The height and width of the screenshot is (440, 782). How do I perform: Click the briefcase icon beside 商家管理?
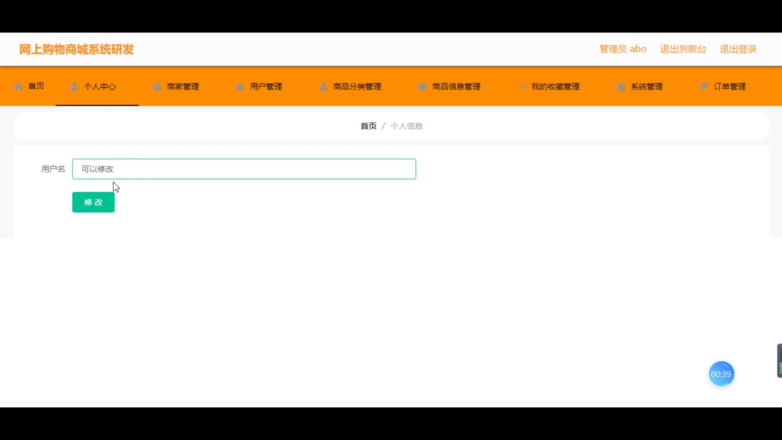[x=157, y=87]
